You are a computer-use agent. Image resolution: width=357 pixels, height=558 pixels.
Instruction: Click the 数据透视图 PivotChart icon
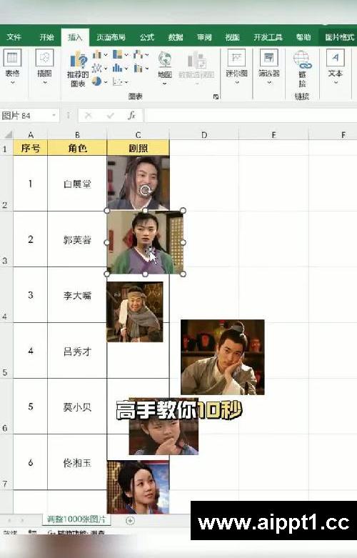[x=196, y=60]
